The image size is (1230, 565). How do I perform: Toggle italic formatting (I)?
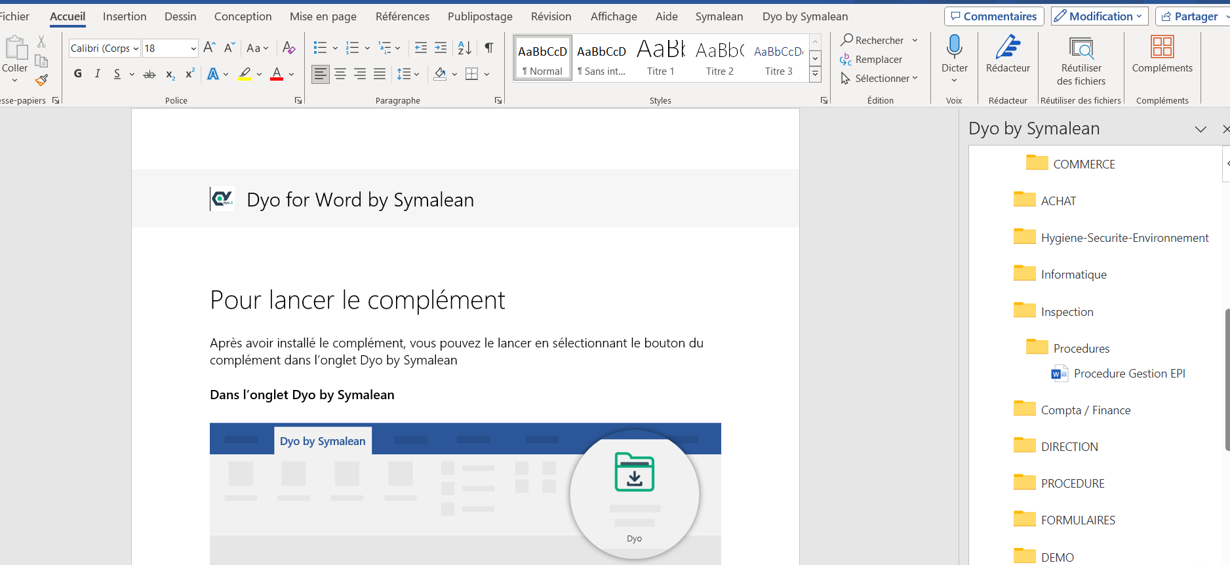(98, 73)
